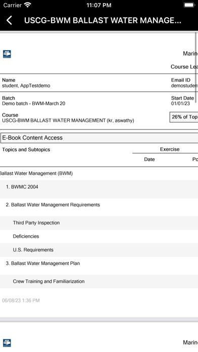
Task: Select the Deficiencies subtopic row
Action: pyautogui.click(x=99, y=236)
